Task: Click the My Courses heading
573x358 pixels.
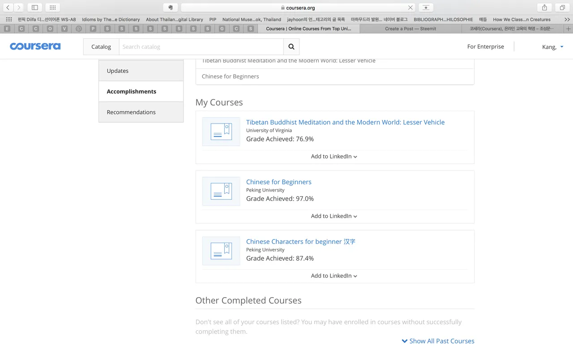Action: pos(219,102)
